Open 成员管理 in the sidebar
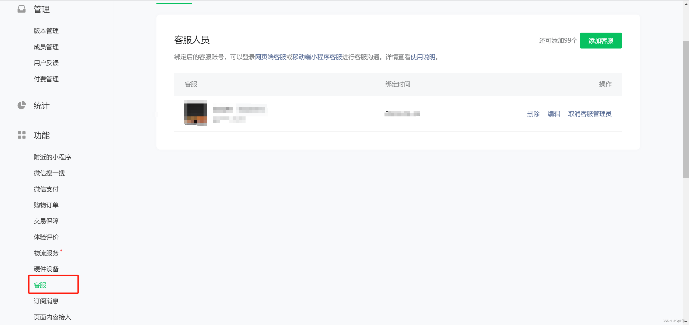Screen dimensions: 689x325 [x=46, y=47]
